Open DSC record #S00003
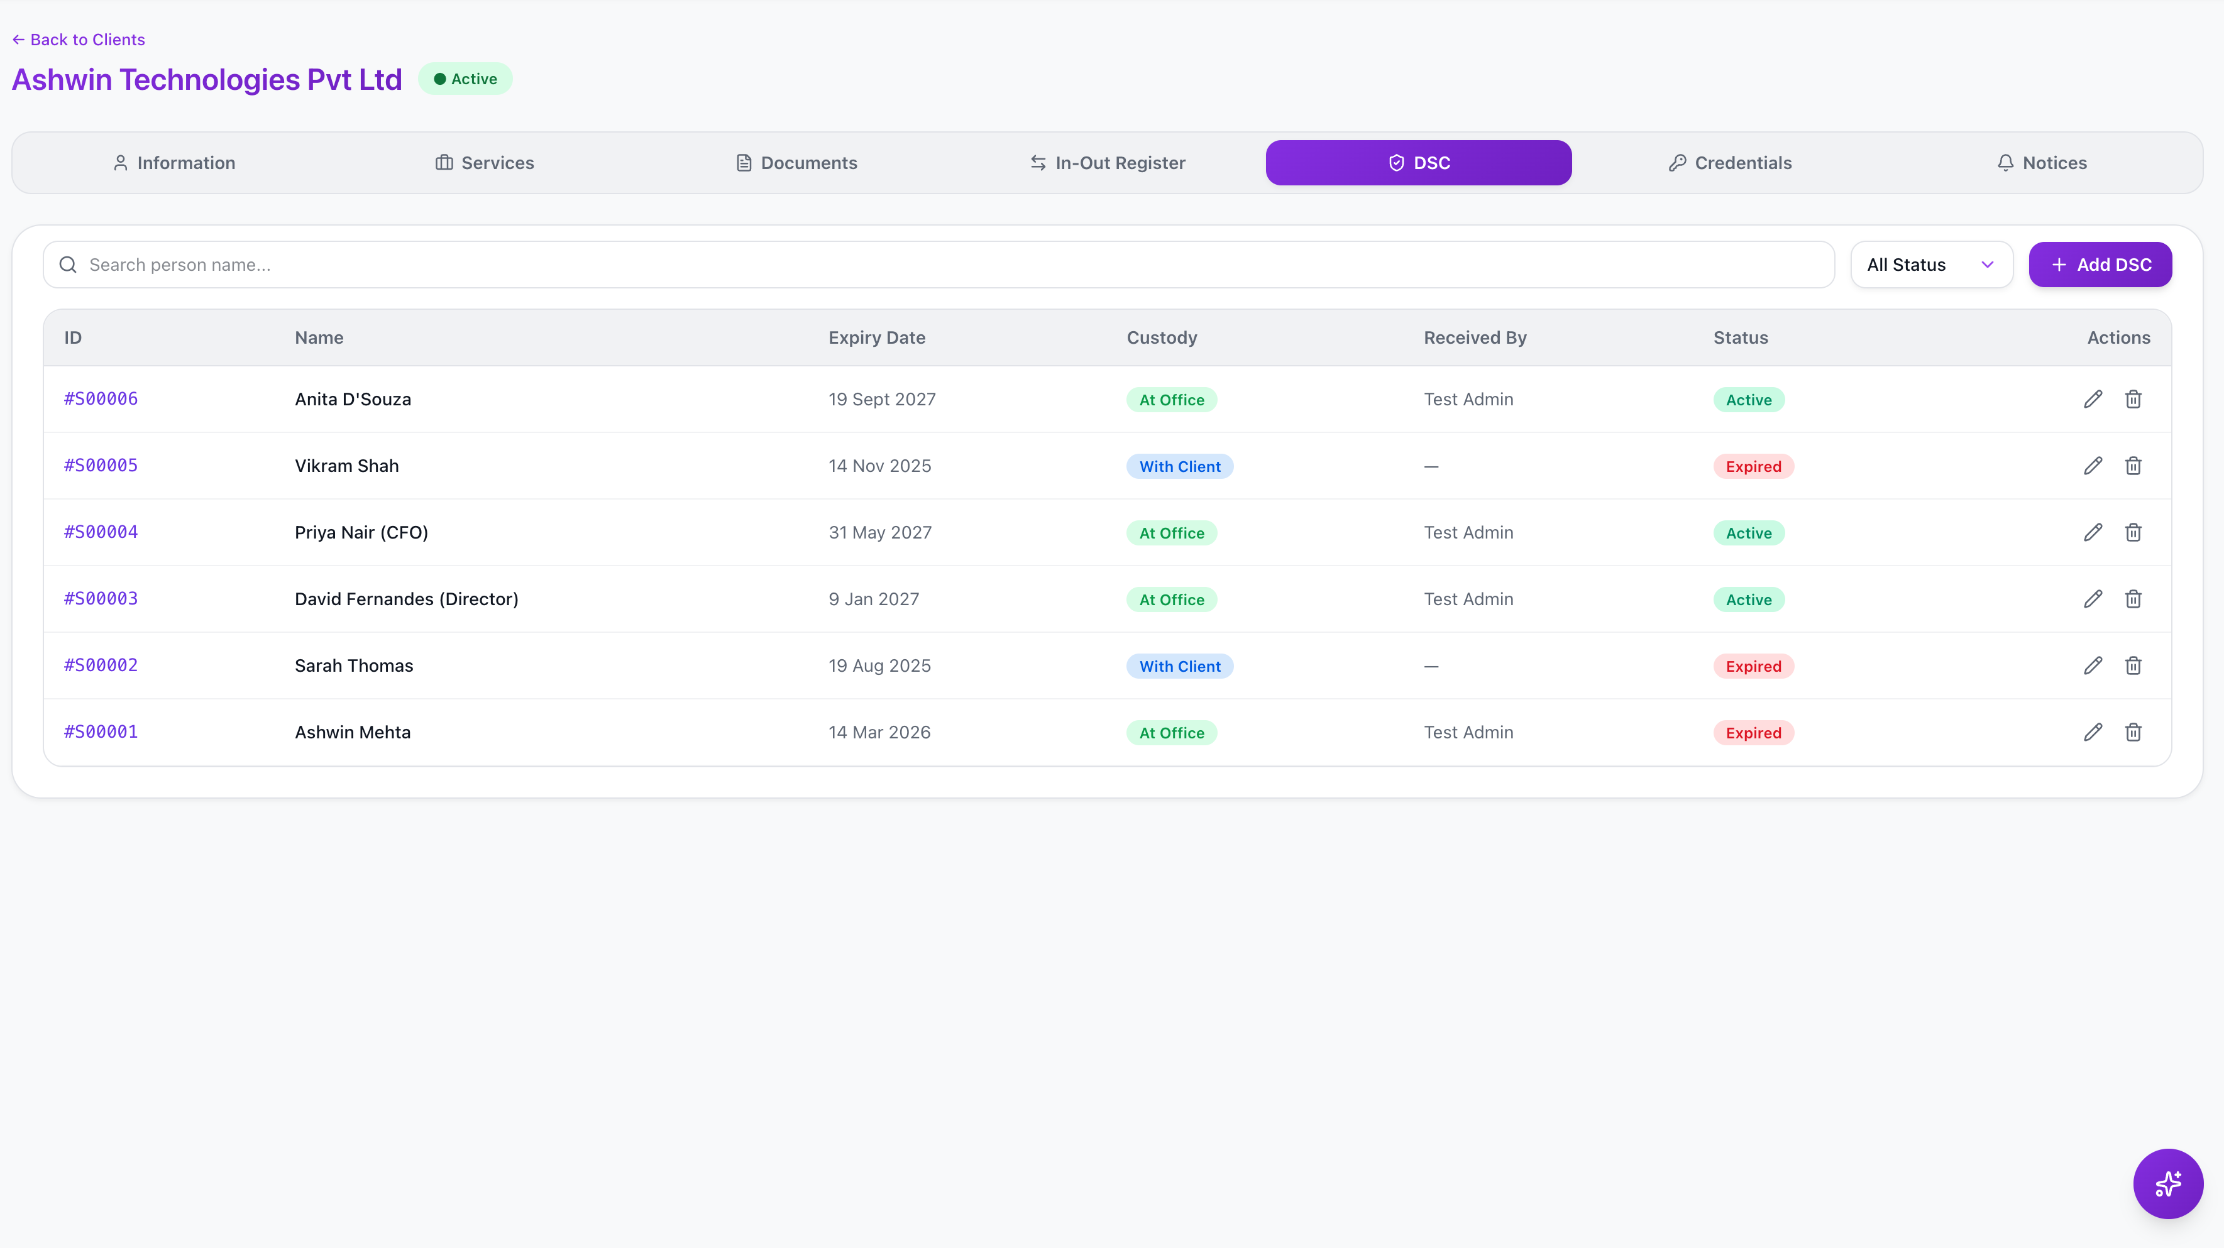Image resolution: width=2224 pixels, height=1248 pixels. click(x=101, y=599)
